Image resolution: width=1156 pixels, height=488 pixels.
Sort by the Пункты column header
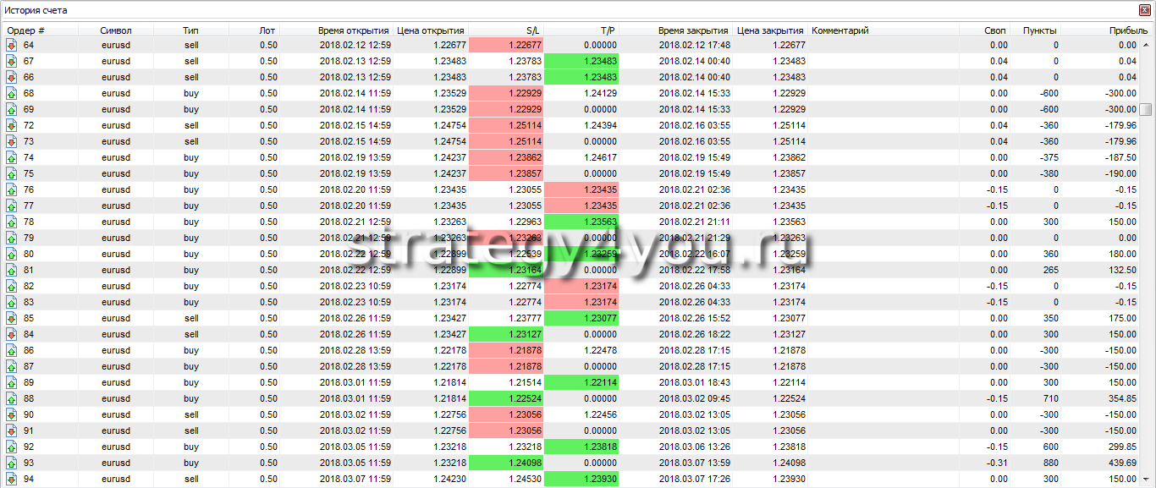1039,30
